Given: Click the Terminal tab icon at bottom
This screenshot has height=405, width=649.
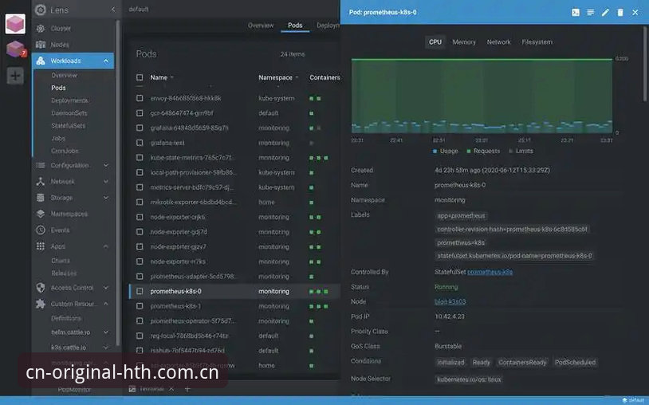Looking at the screenshot, I should [x=132, y=389].
